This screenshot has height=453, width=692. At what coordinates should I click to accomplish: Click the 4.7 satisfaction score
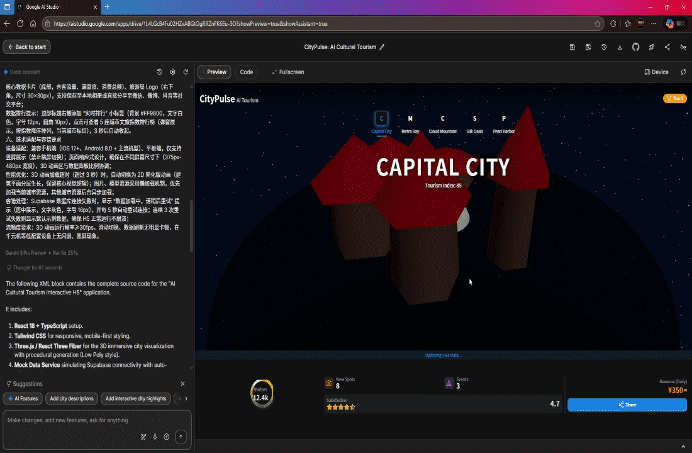point(555,403)
